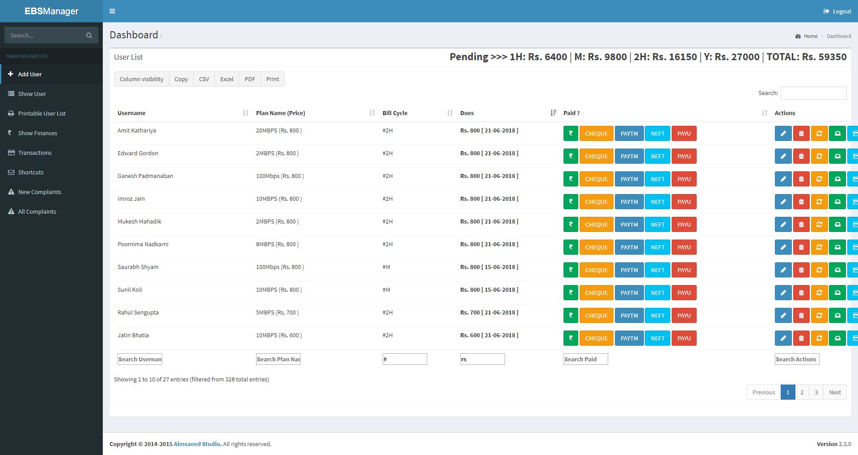Click the rupee paid button for Imroz Jain
The height and width of the screenshot is (455, 858).
click(571, 202)
